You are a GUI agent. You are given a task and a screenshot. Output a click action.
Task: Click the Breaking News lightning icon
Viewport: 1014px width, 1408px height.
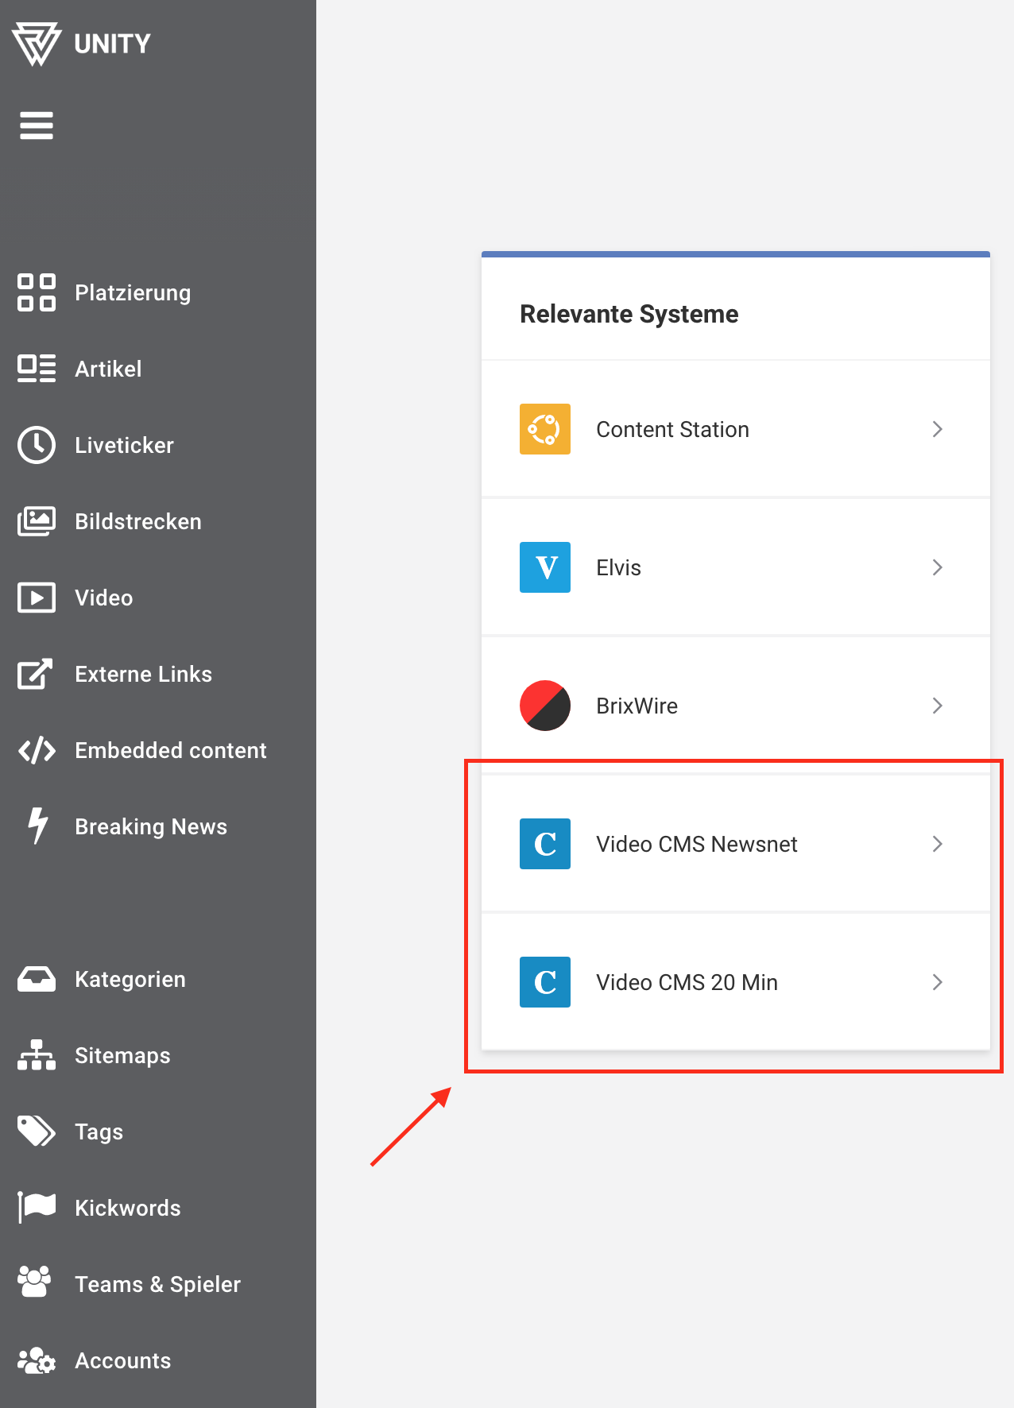pyautogui.click(x=37, y=826)
